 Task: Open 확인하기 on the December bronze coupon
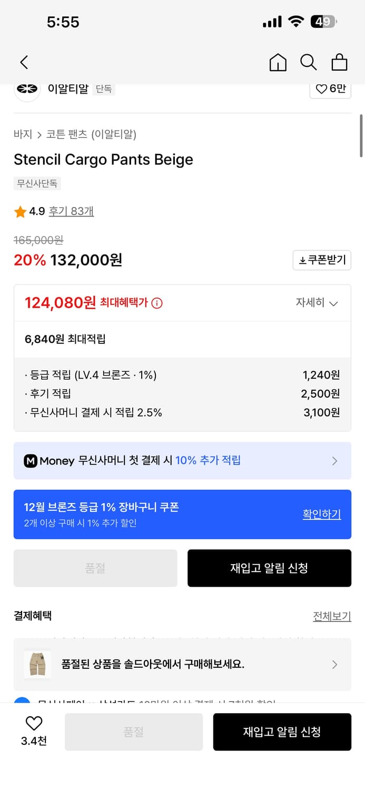322,514
